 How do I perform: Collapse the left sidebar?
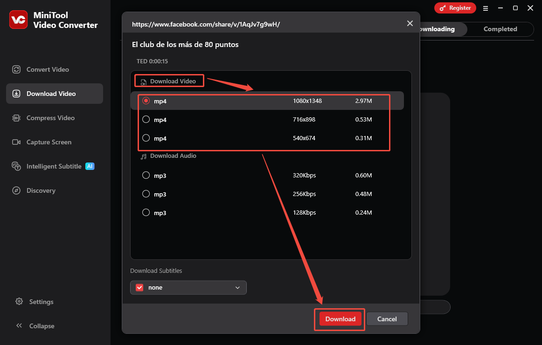point(42,325)
